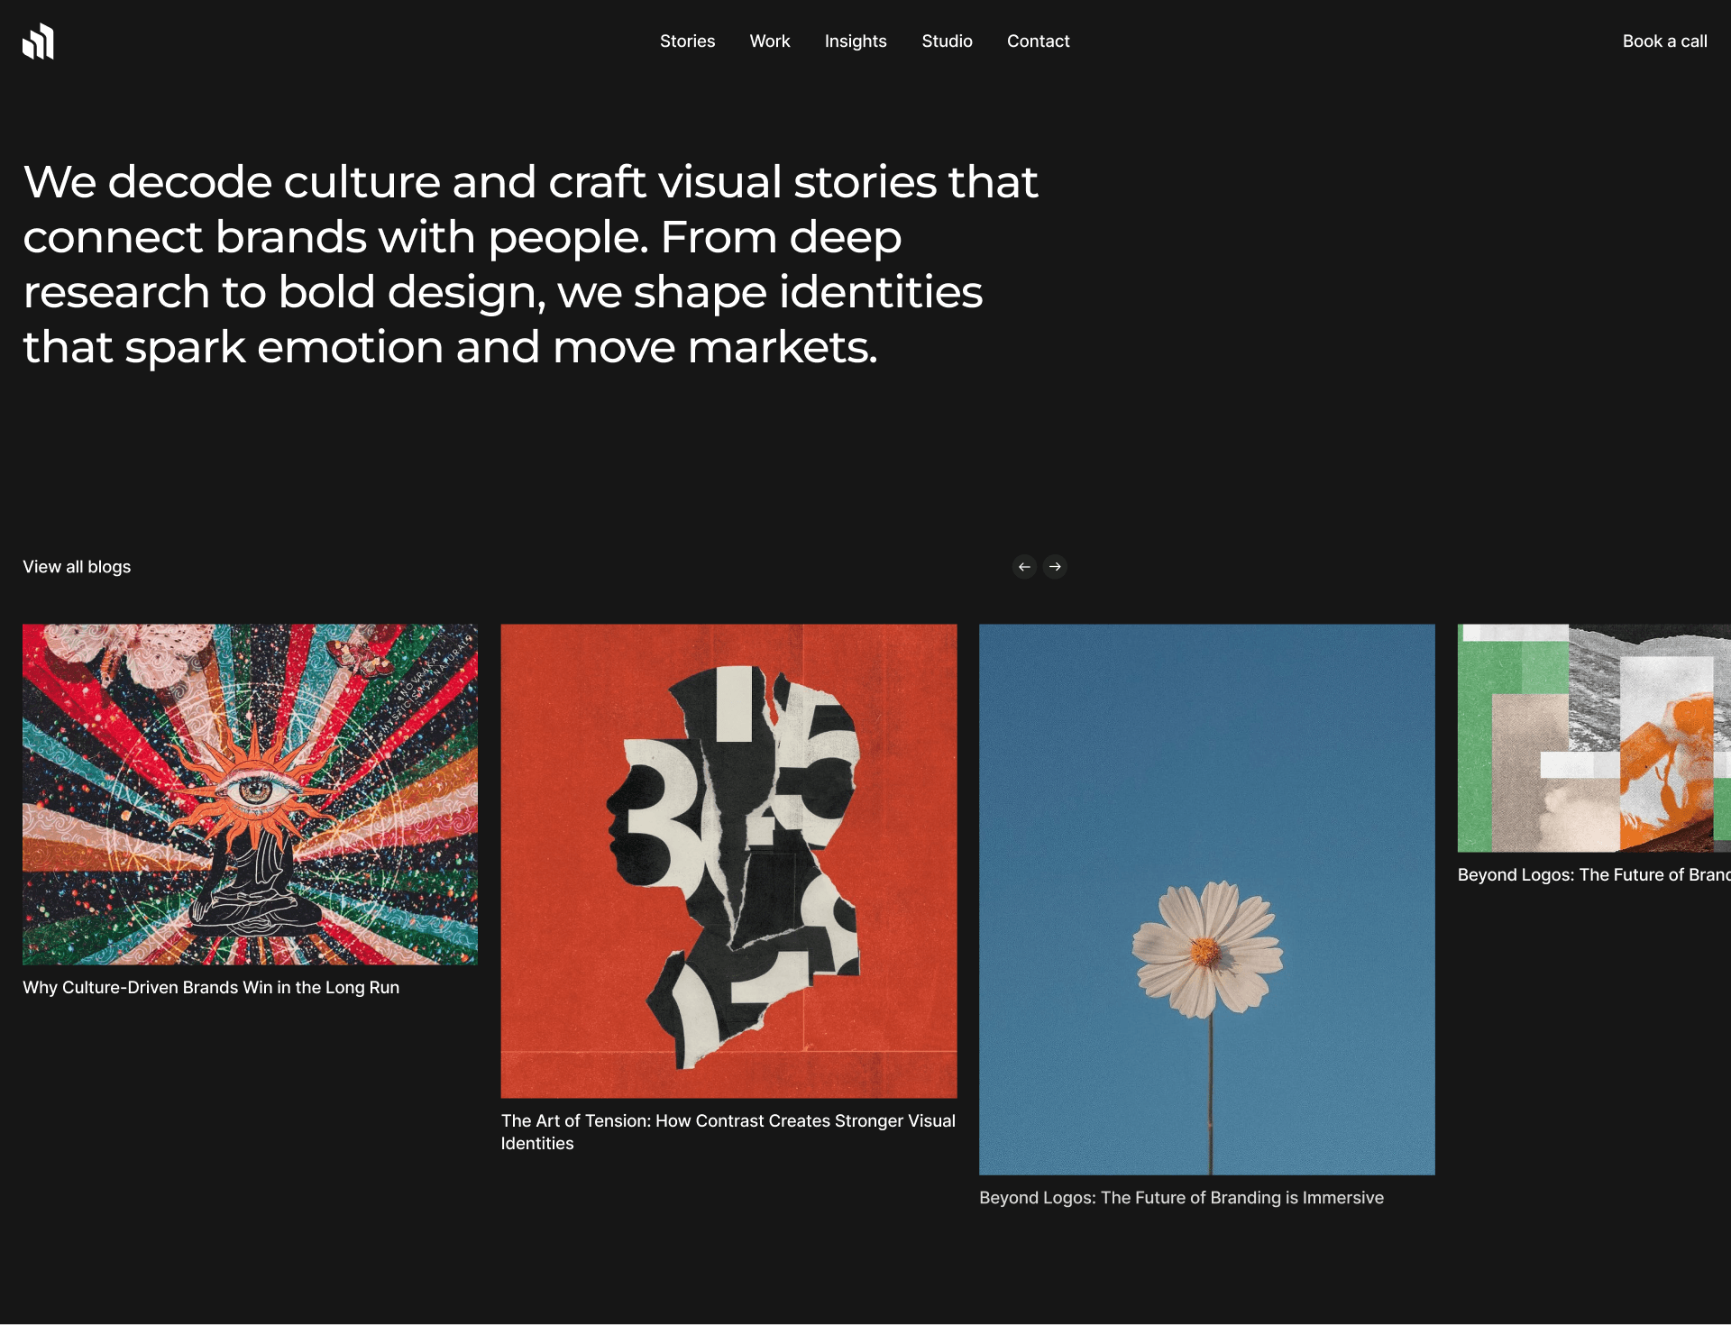1731x1325 pixels.
Task: Open the Contact page link
Action: (1038, 41)
